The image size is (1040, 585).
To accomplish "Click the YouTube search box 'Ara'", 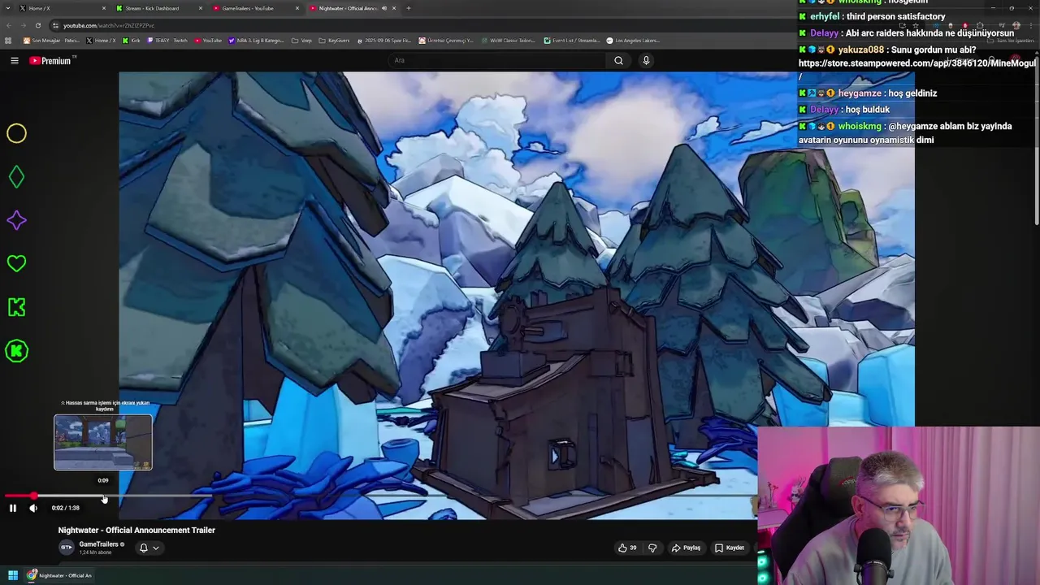I will (x=496, y=60).
